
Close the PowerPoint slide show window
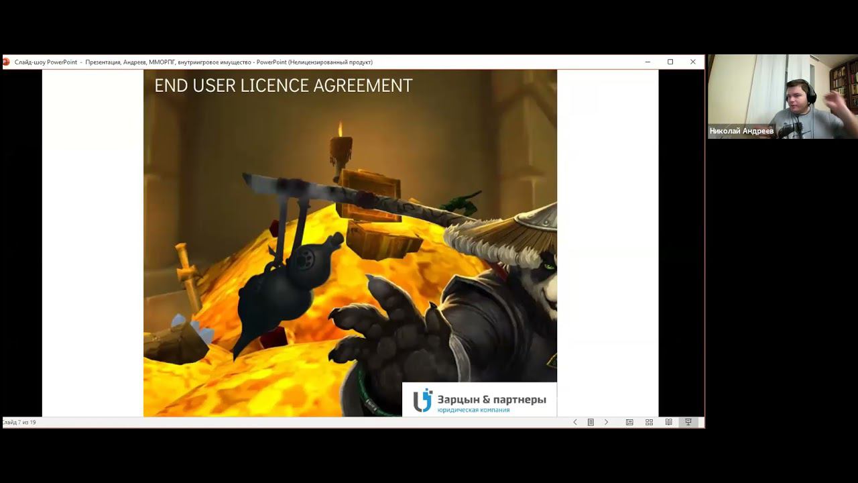point(693,62)
